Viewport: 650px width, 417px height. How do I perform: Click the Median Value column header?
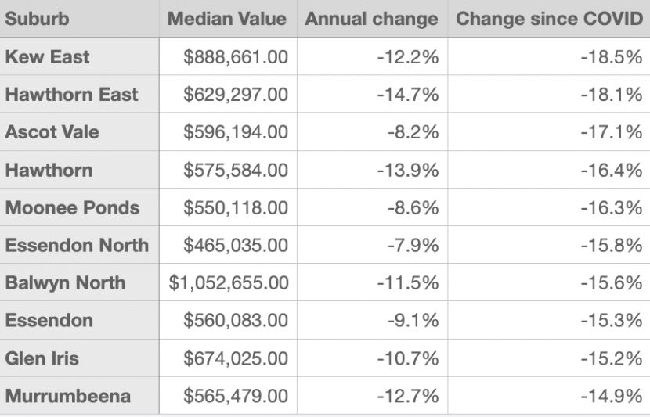[x=227, y=19]
